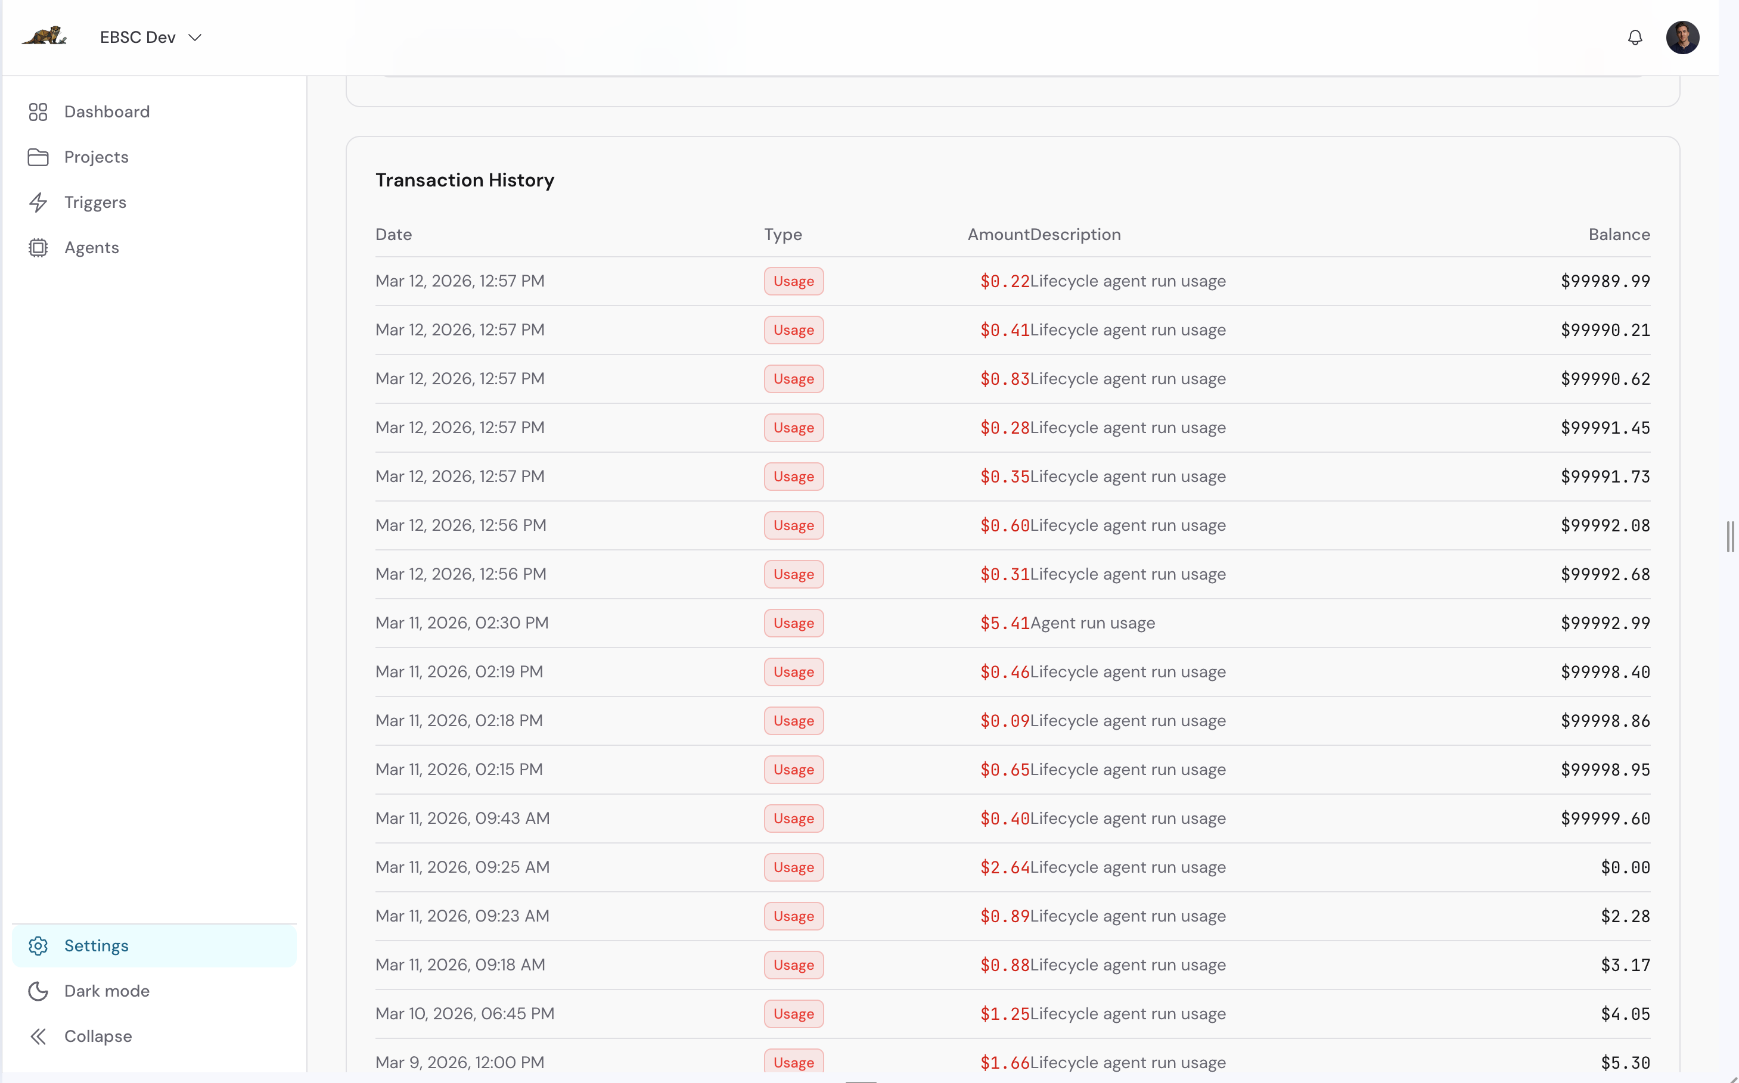This screenshot has height=1083, width=1739.
Task: Click the profile avatar photo
Action: coord(1684,36)
